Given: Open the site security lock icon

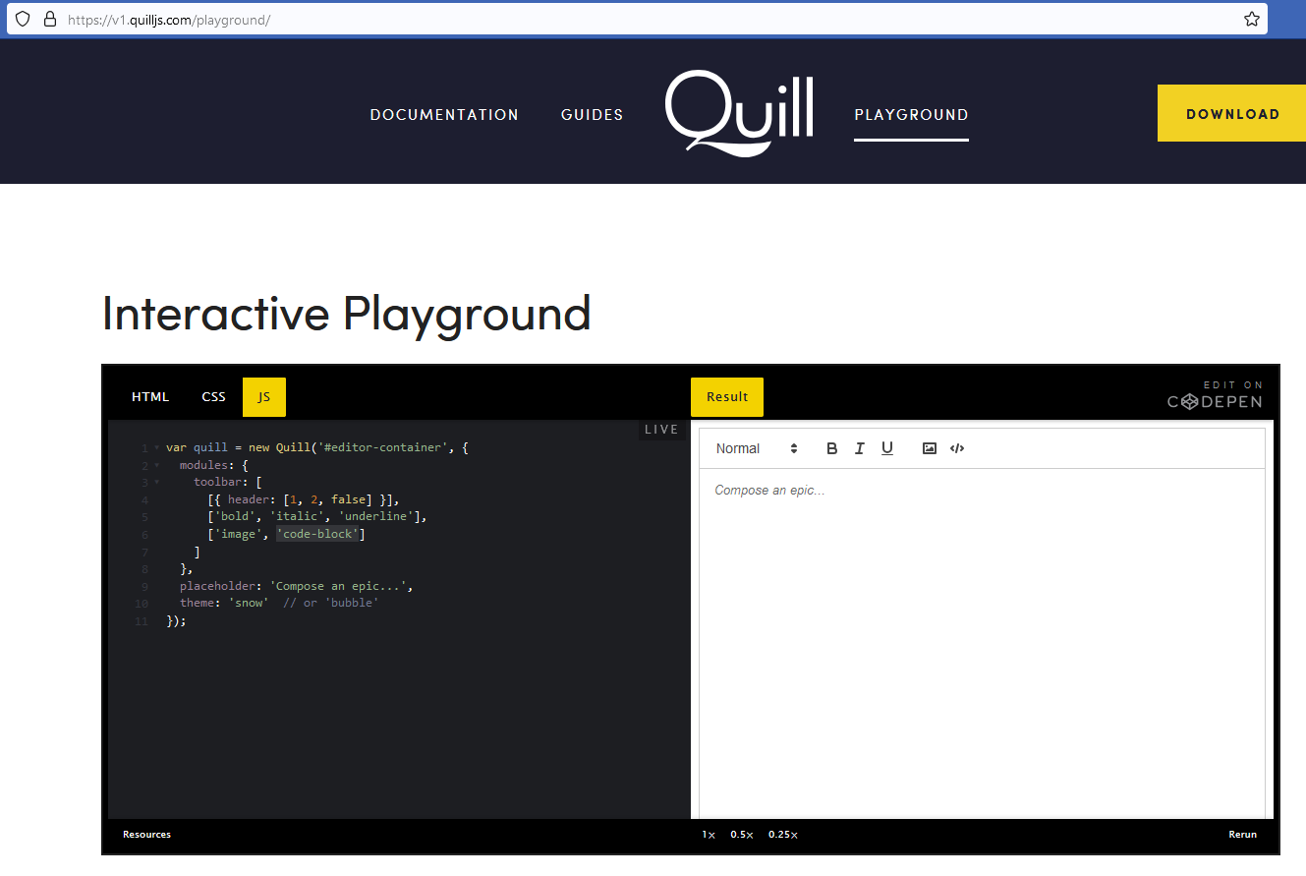Looking at the screenshot, I should 50,19.
